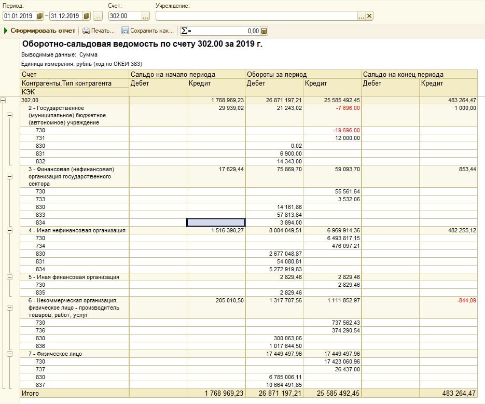
Task: Open account selection next to 302.00
Action: click(146, 16)
